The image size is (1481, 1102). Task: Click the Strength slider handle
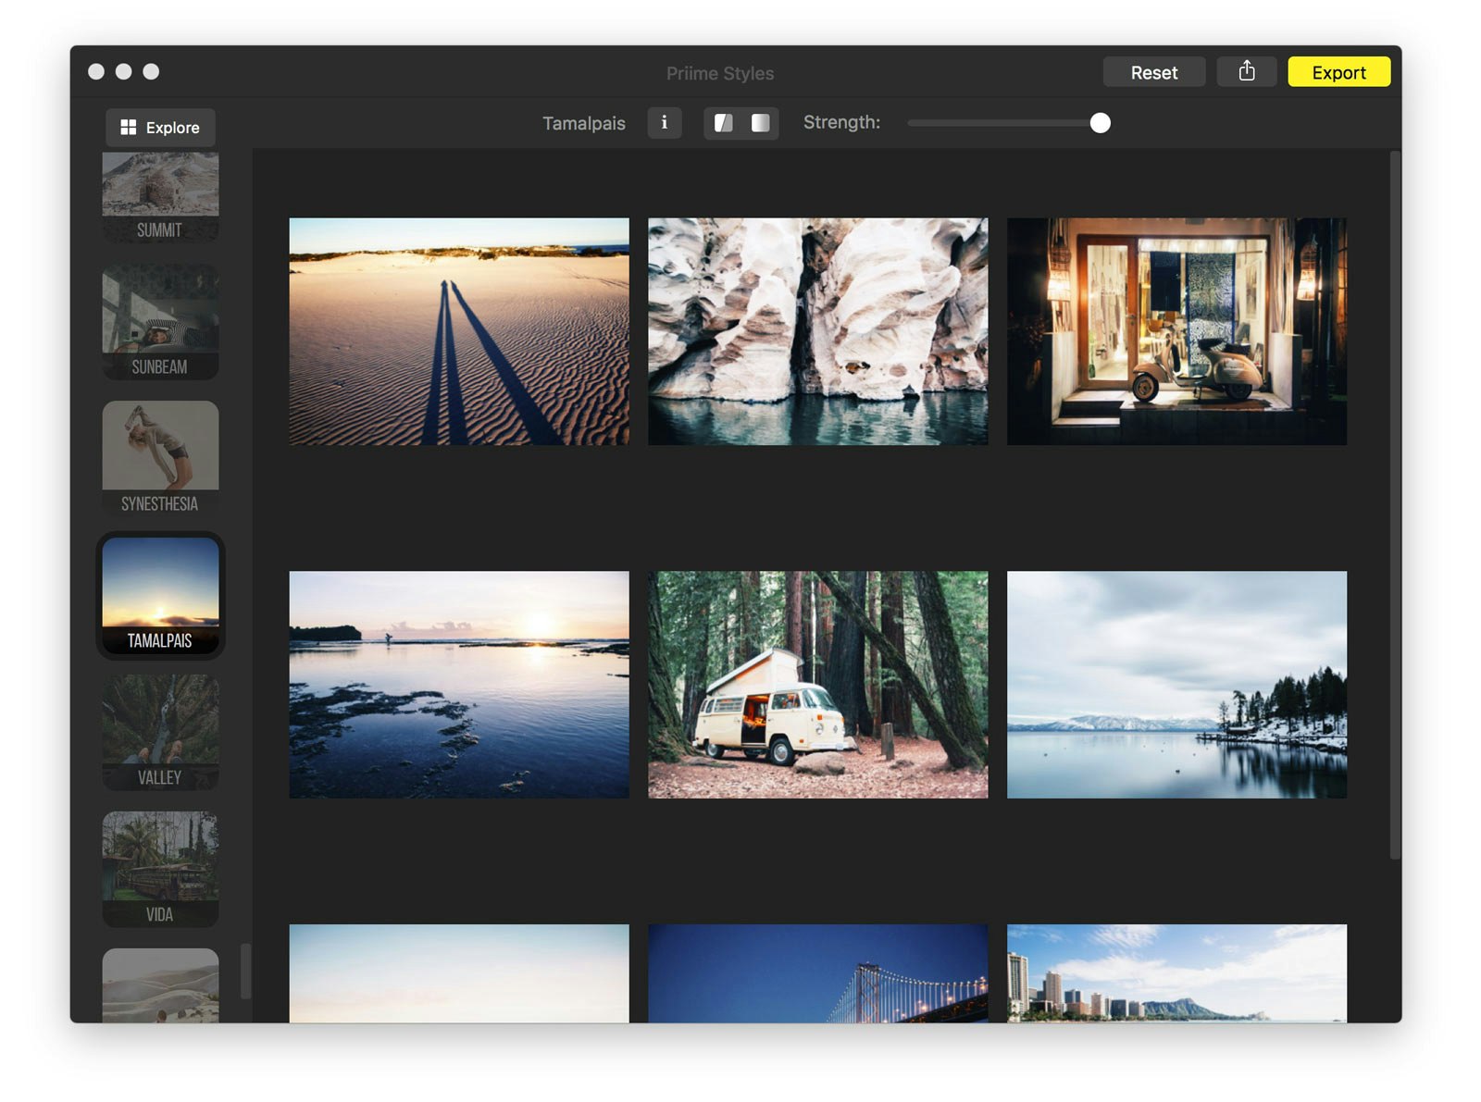(1100, 123)
